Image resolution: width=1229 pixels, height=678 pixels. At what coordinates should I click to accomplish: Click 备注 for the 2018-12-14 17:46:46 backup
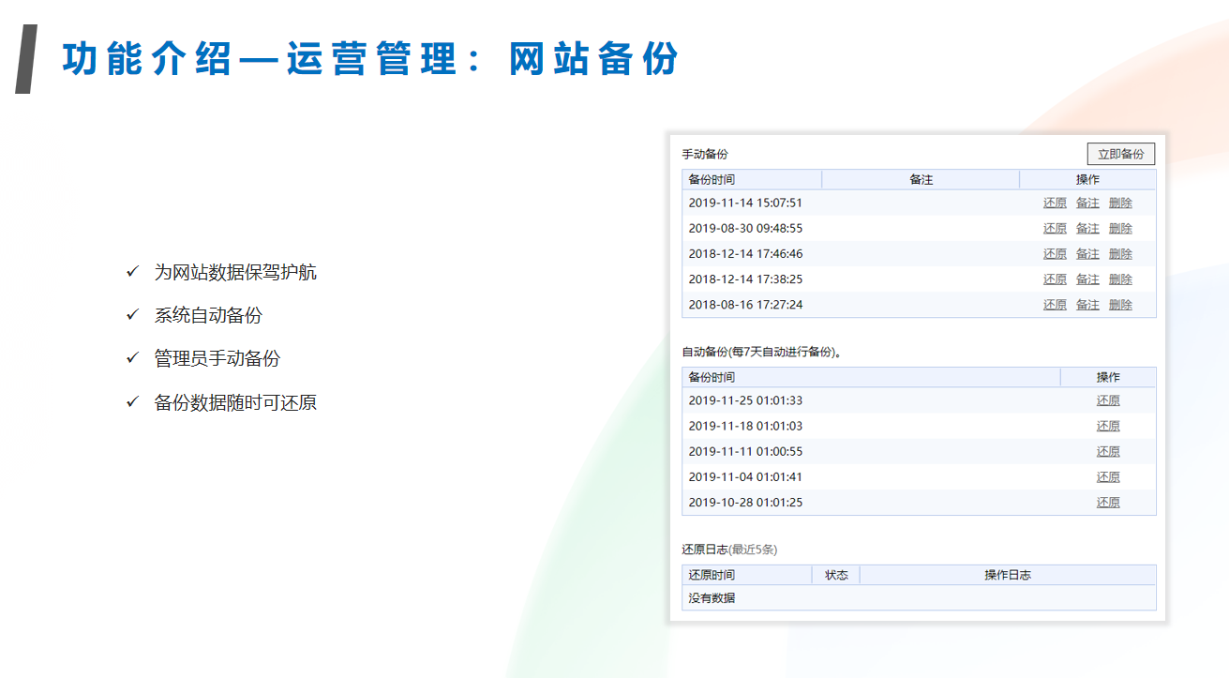point(1087,254)
